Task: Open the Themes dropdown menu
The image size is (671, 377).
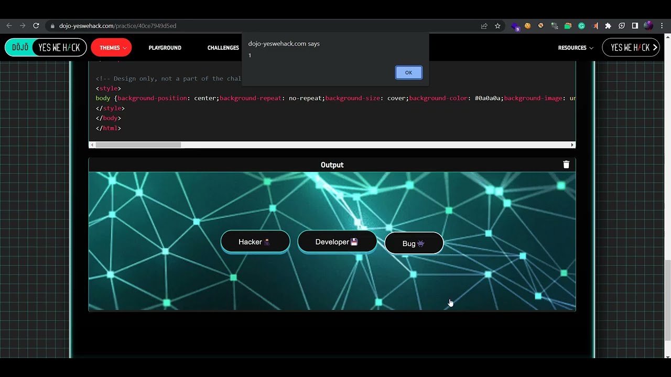Action: 111,48
